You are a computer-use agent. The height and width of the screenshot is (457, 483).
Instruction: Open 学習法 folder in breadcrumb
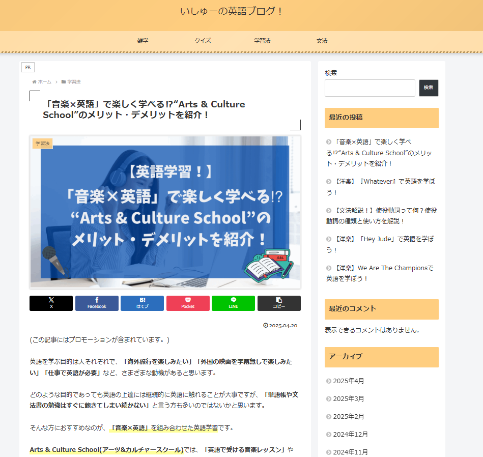tap(74, 82)
